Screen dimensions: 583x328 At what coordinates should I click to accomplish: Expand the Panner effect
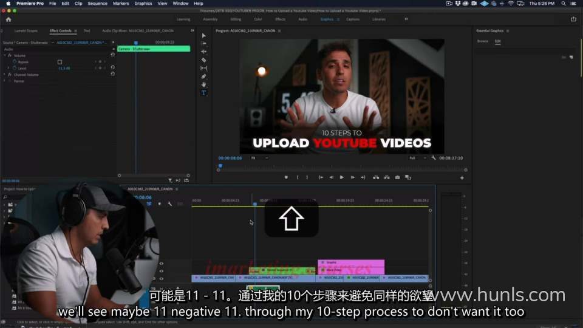click(5, 81)
